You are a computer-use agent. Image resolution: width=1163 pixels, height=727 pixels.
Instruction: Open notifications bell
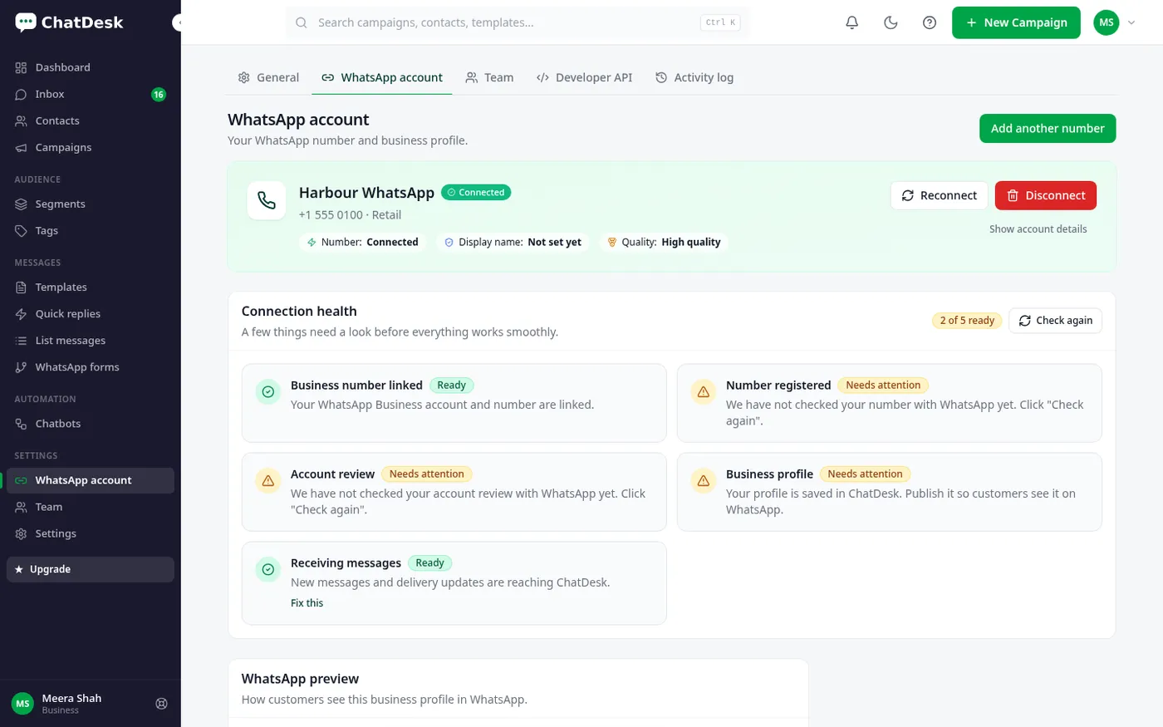851,22
